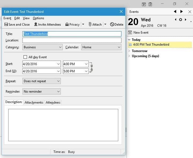Toggle the start-end date link icon

pyautogui.click(x=91, y=68)
